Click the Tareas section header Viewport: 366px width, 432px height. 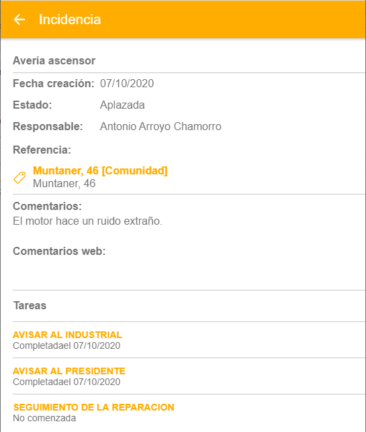[x=30, y=305]
